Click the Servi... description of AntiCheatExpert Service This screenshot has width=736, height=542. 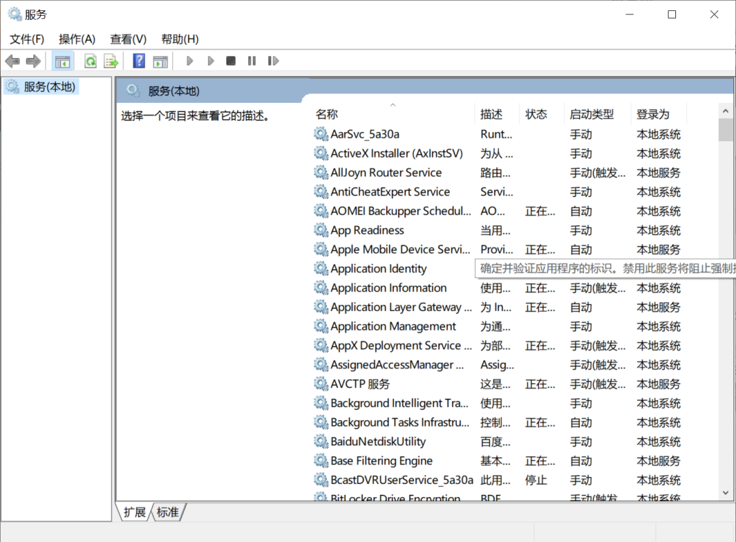497,192
